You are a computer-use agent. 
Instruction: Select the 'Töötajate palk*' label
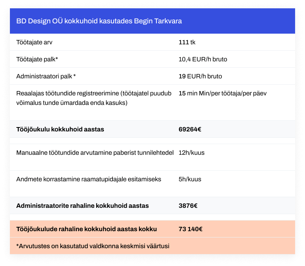37,59
